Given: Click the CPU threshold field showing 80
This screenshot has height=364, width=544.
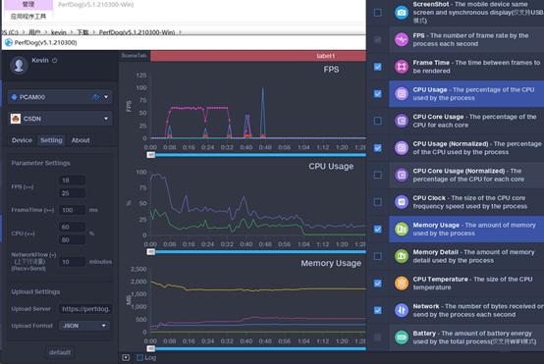Looking at the screenshot, I should [72, 240].
